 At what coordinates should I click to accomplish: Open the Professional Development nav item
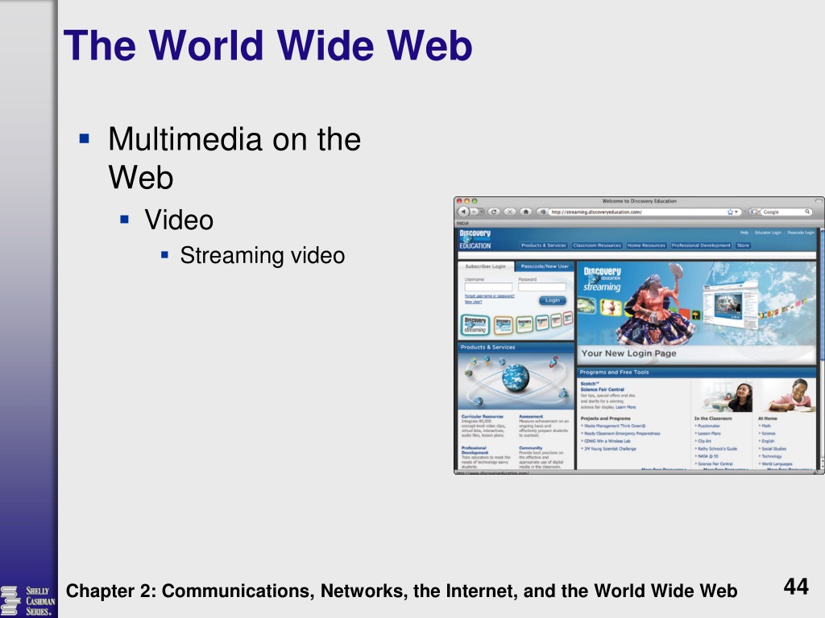(701, 245)
